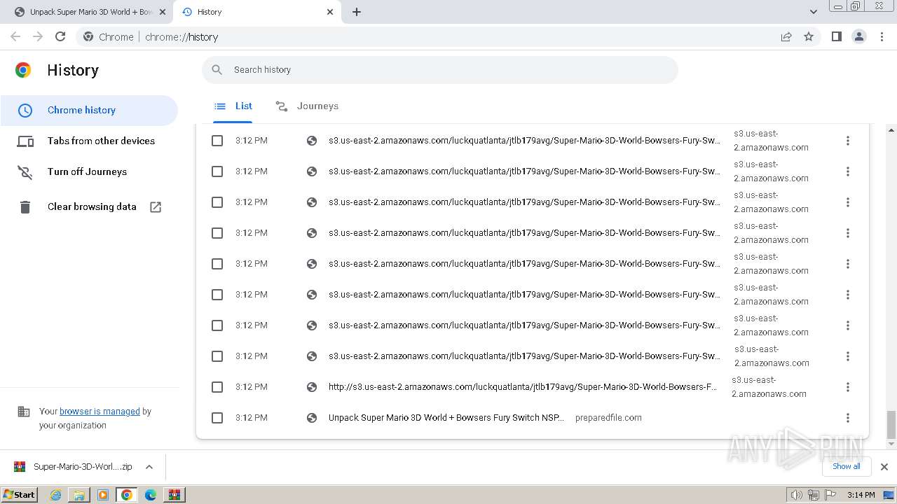Open the actions menu for the http://s3.us-east-2 entry
The width and height of the screenshot is (897, 504).
(x=848, y=387)
